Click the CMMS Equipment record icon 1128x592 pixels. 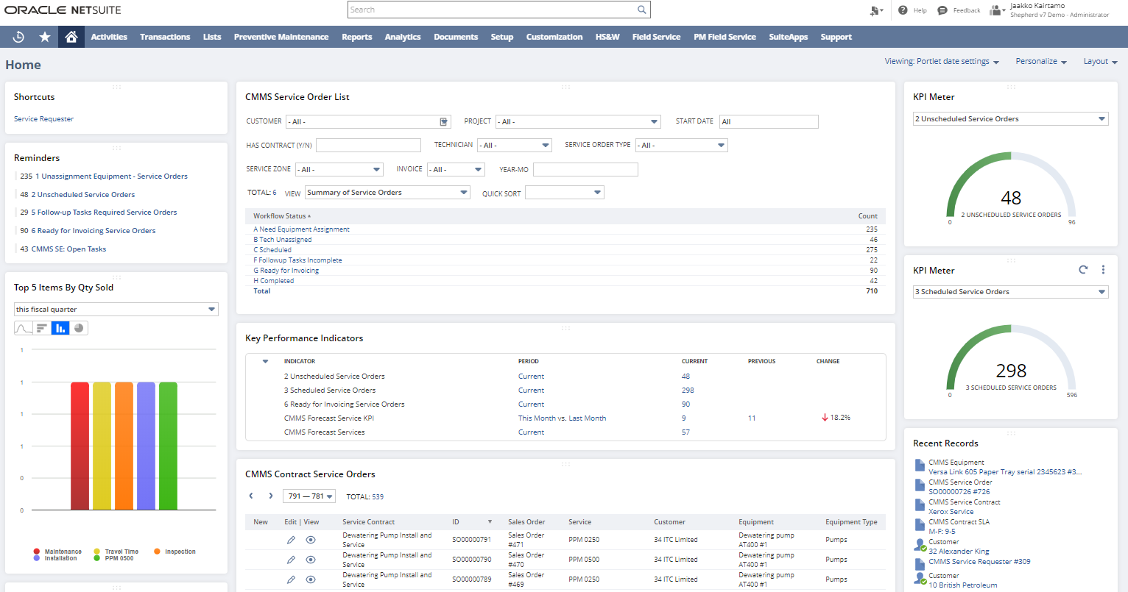[x=920, y=466]
